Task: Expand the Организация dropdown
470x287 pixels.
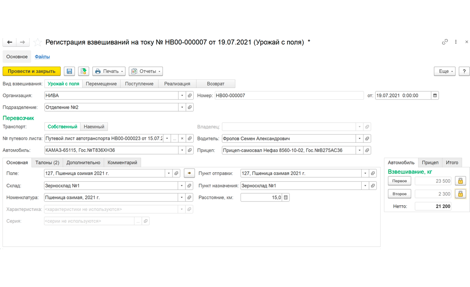Action: click(x=182, y=96)
